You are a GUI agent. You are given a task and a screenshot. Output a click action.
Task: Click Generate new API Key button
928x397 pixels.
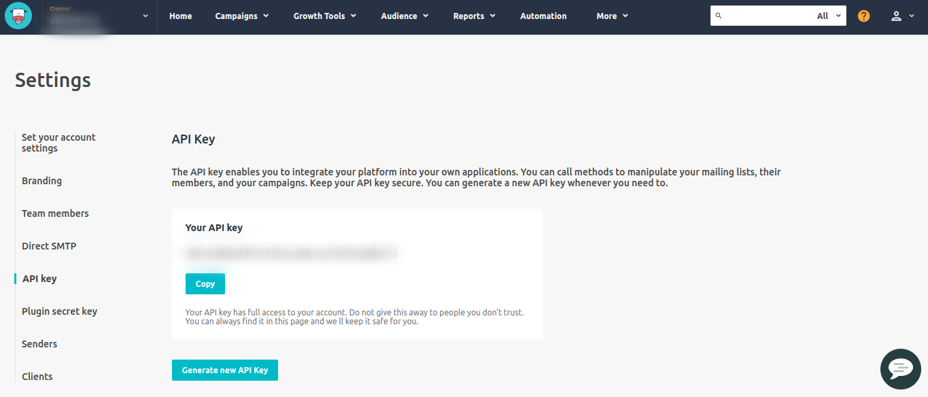point(225,370)
